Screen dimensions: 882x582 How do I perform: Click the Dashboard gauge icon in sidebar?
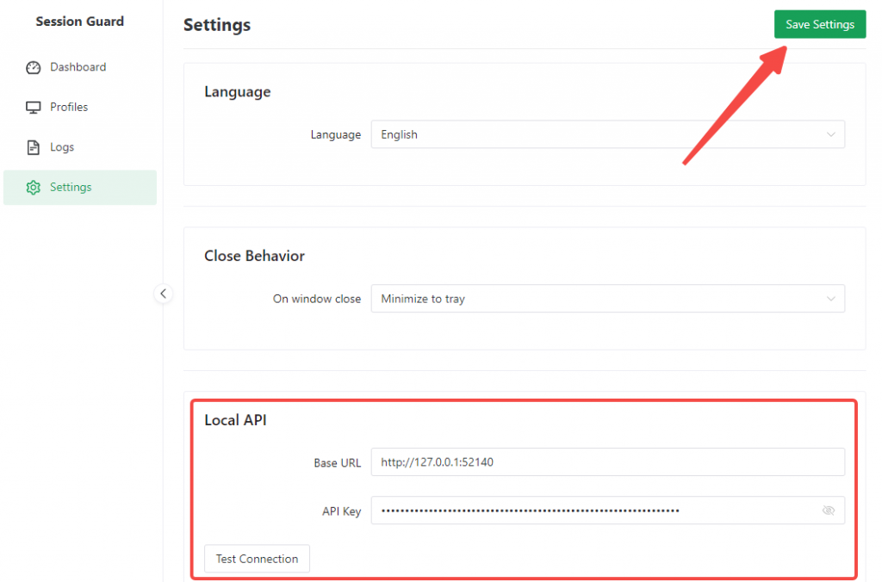[x=34, y=67]
